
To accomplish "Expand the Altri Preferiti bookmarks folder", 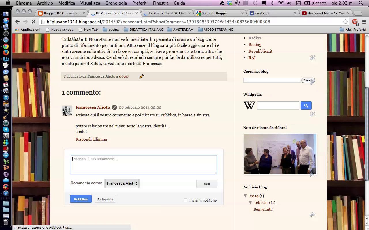I will coord(353,30).
